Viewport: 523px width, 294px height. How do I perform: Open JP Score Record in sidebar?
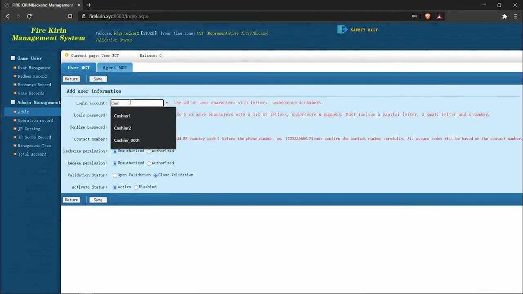34,138
